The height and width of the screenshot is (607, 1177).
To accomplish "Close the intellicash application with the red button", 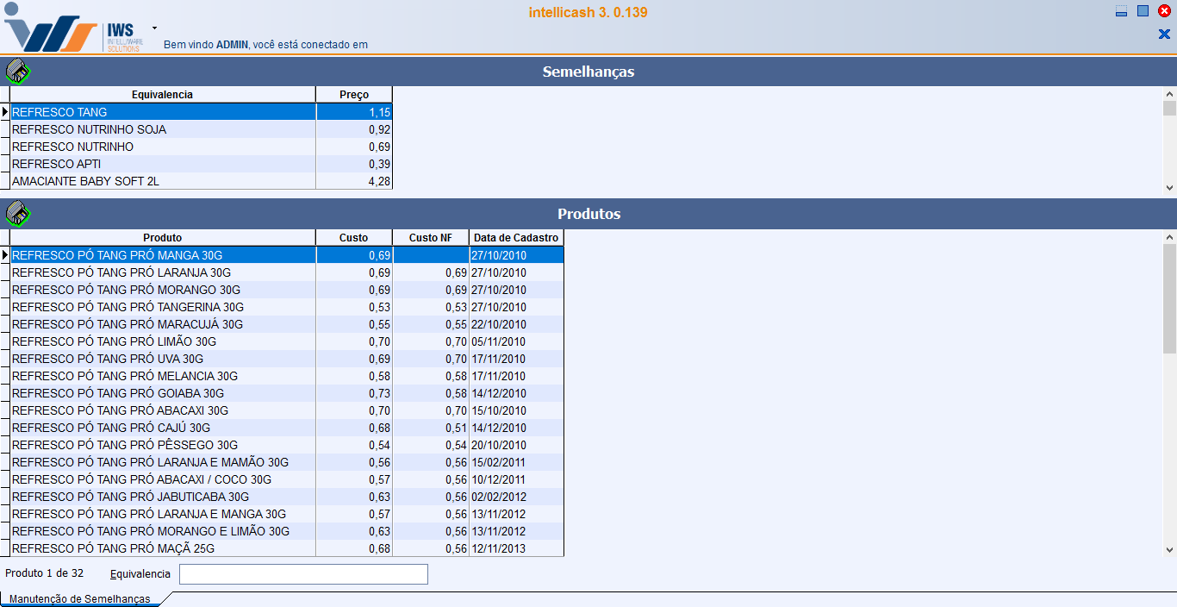I will point(1164,11).
